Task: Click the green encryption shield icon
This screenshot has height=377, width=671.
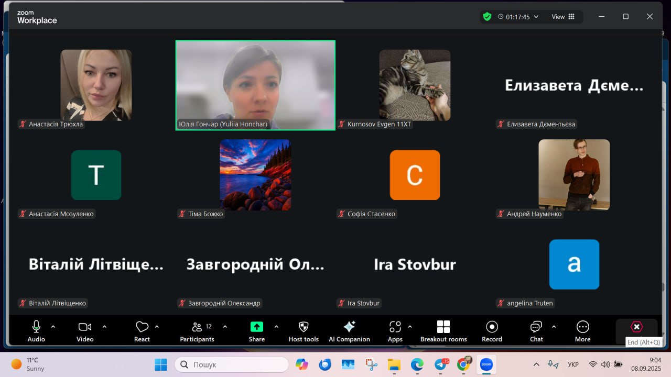Action: (x=487, y=17)
